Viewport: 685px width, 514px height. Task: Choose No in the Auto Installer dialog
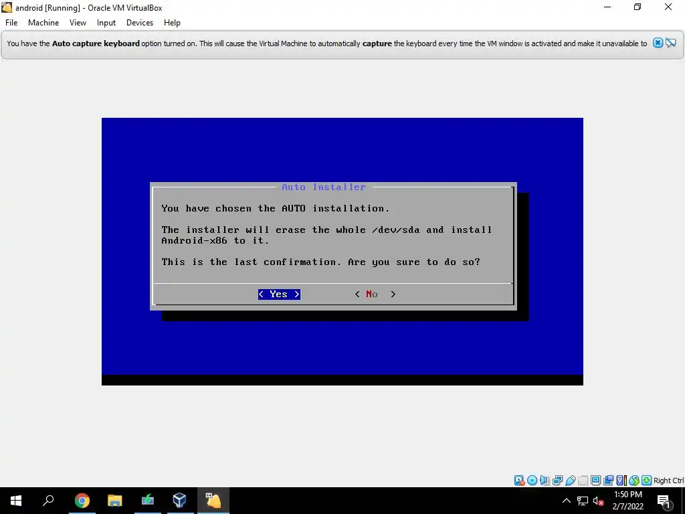pos(375,294)
